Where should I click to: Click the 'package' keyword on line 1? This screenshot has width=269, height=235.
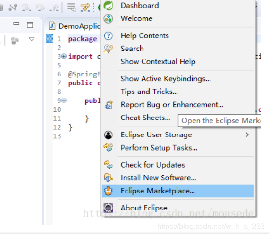pos(83,39)
